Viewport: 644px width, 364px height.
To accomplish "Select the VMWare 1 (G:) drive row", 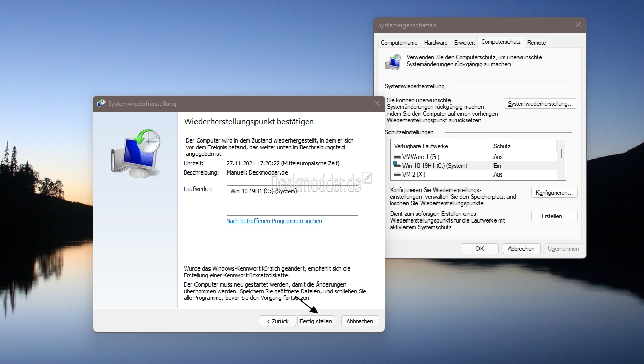I will [x=473, y=157].
